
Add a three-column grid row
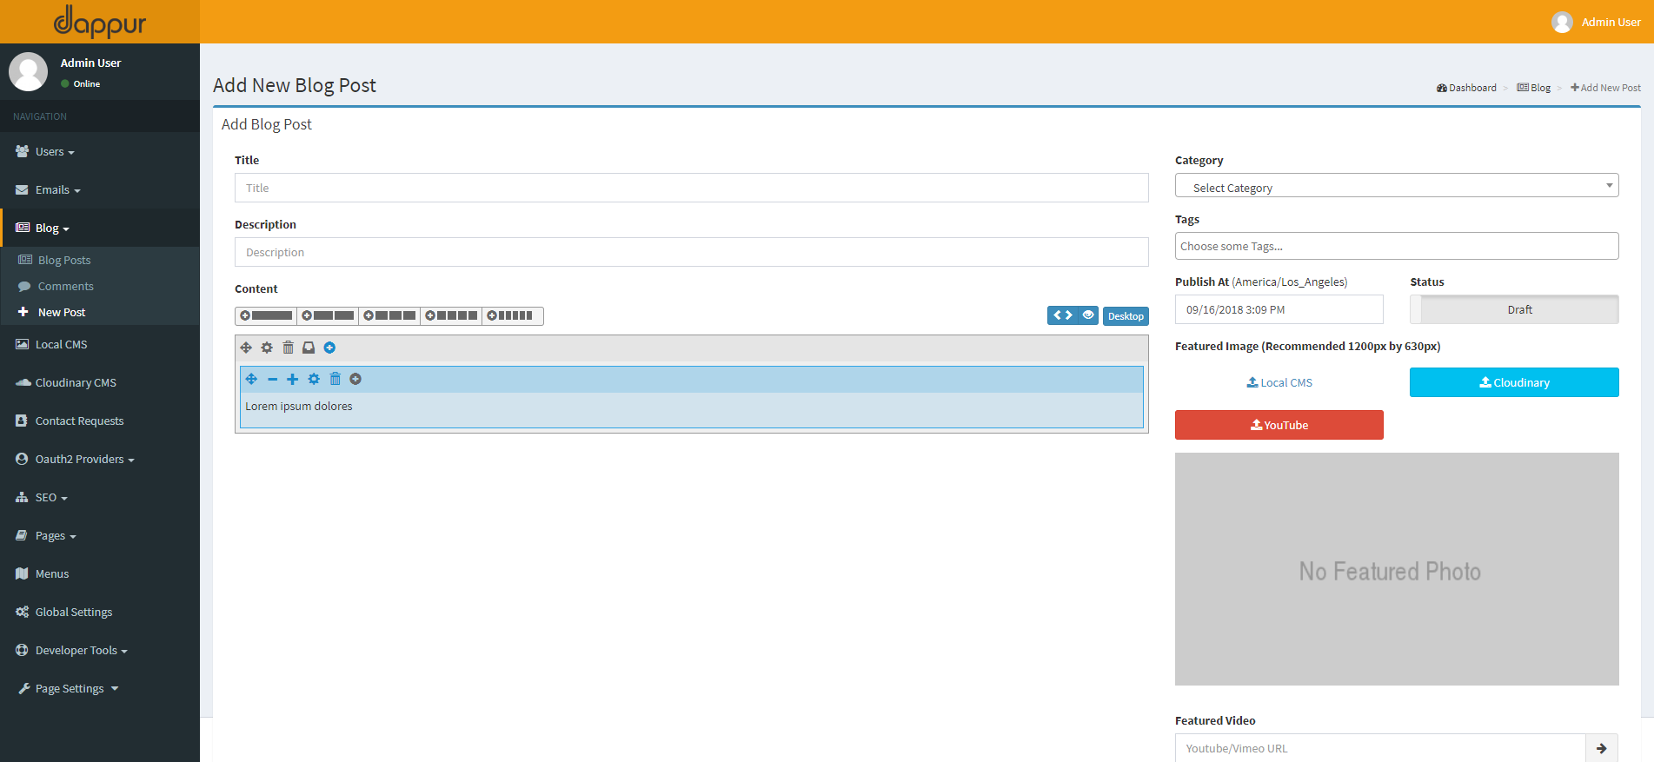point(389,315)
